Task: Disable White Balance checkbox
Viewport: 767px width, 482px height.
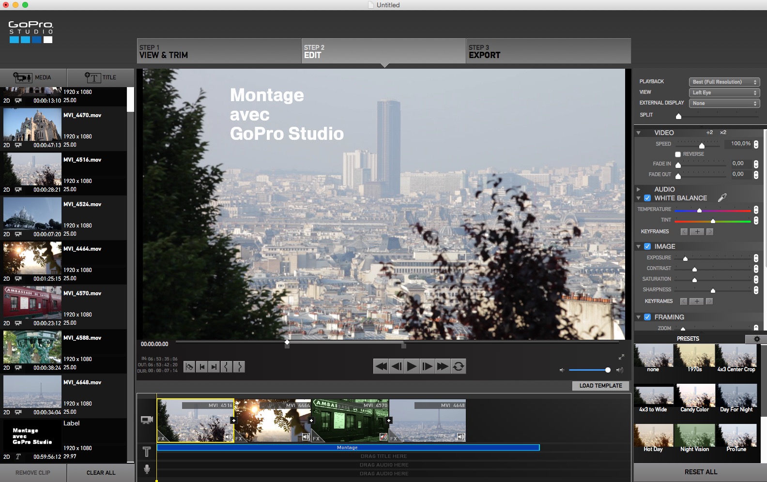Action: pyautogui.click(x=647, y=198)
